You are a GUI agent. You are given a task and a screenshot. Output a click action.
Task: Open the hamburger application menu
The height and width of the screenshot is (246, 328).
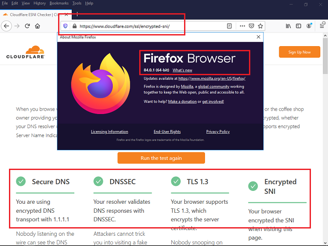[x=322, y=26]
